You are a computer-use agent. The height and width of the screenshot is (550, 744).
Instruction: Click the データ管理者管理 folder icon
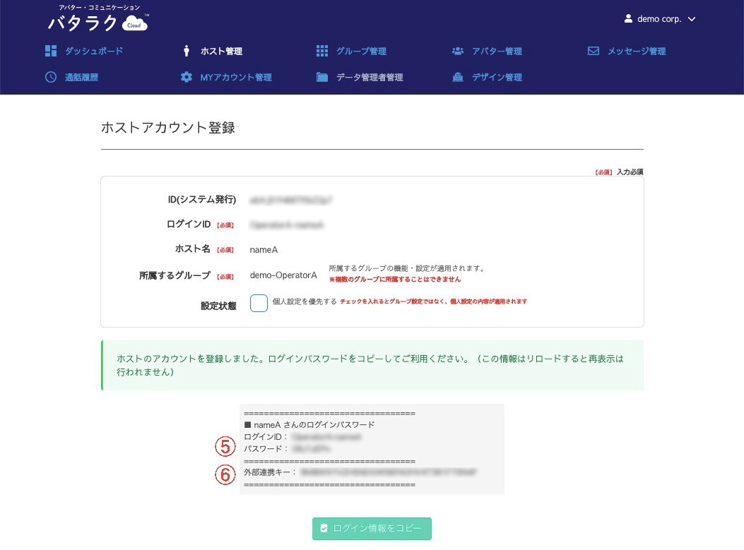pos(322,77)
